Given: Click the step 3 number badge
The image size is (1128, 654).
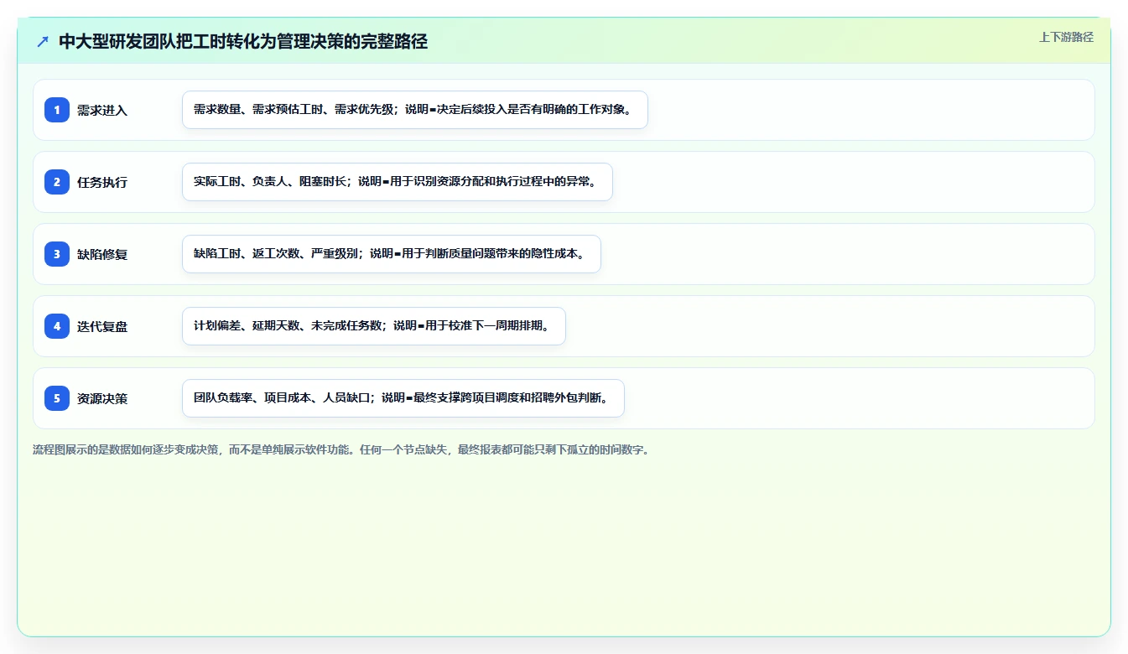Looking at the screenshot, I should pos(57,254).
